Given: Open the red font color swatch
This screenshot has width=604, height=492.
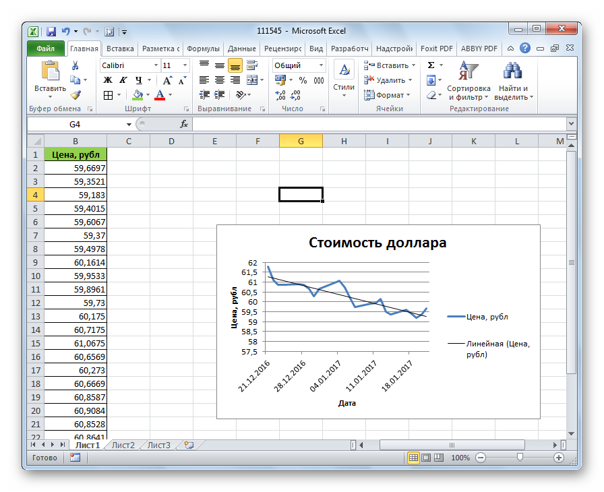Looking at the screenshot, I should pyautogui.click(x=160, y=95).
